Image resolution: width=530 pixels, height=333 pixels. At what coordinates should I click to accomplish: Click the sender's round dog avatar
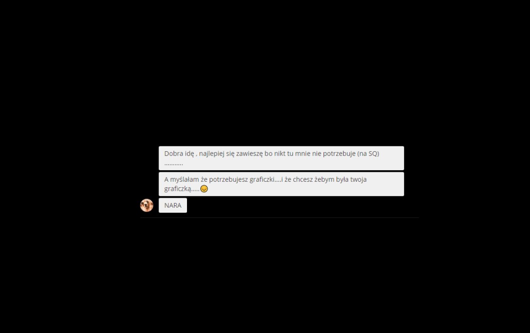coord(146,205)
